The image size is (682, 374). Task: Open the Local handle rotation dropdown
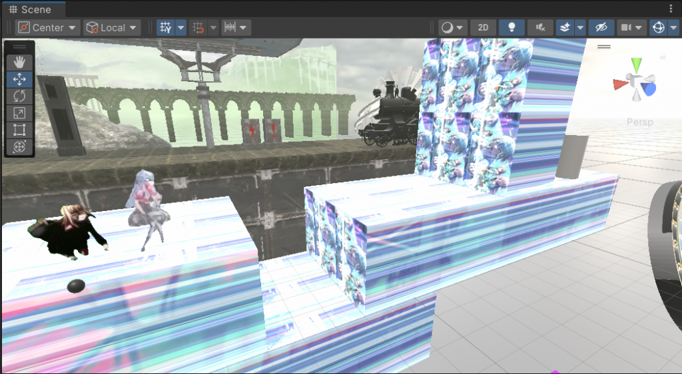coord(112,28)
